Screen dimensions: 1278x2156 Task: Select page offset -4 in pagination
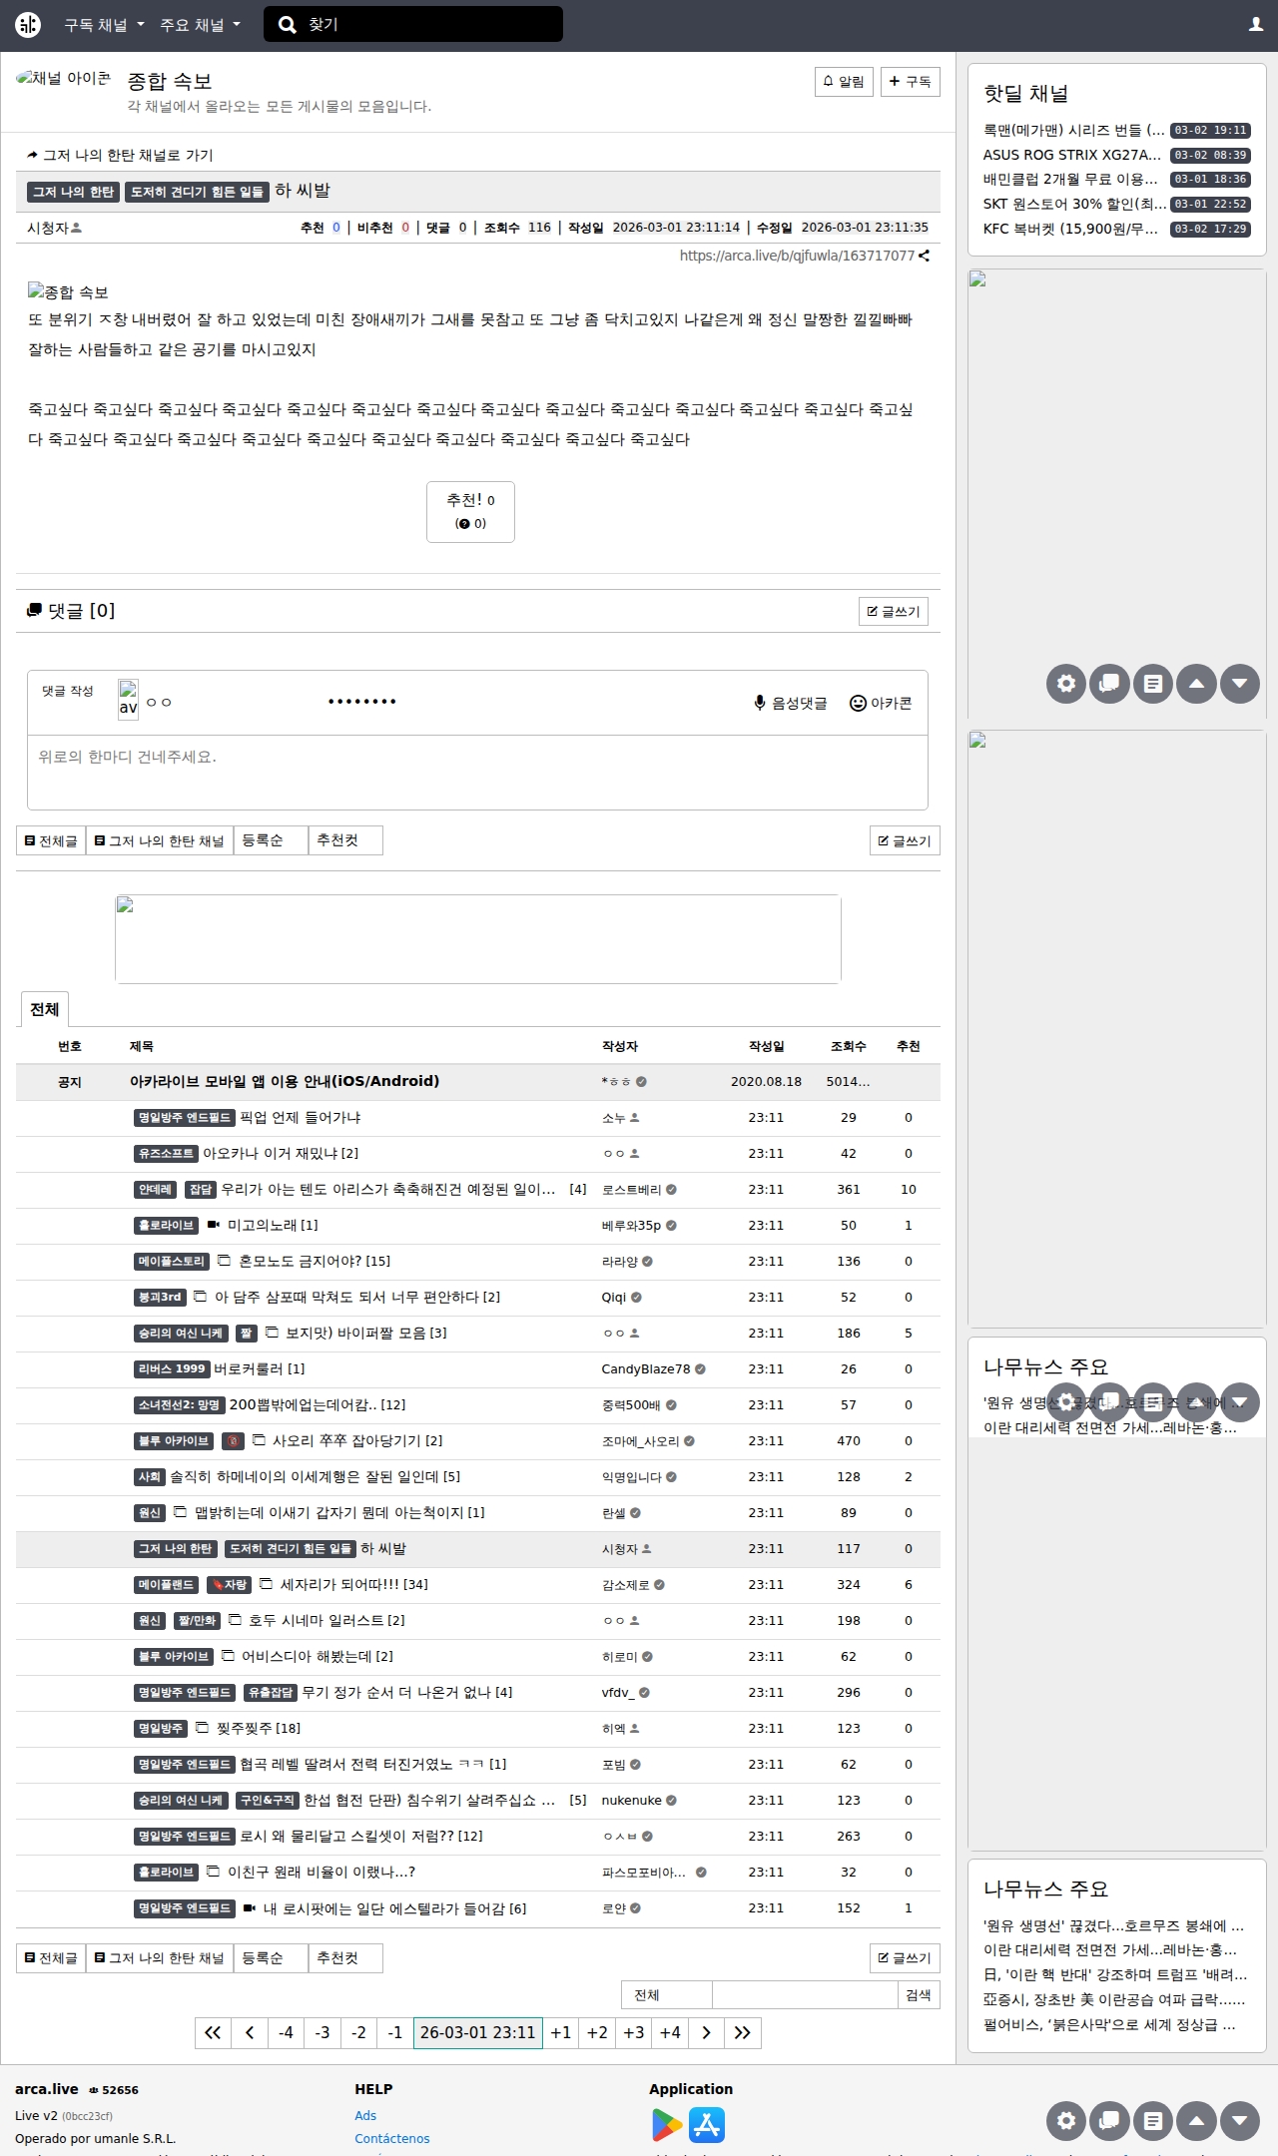pos(286,2032)
